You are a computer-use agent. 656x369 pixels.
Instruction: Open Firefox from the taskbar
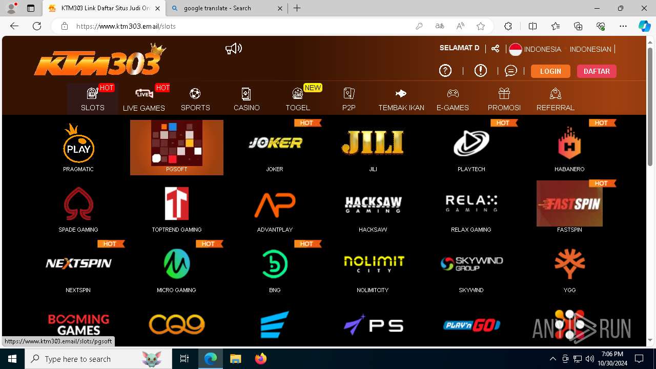tap(261, 359)
